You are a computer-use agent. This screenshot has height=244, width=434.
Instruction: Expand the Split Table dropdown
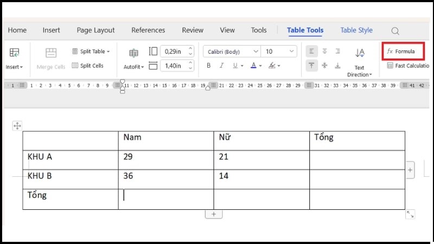pos(108,52)
